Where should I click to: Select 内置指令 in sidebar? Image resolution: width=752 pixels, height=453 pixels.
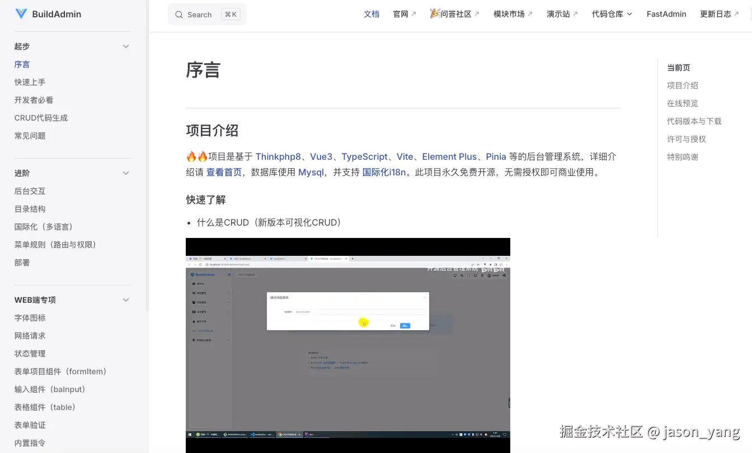(x=30, y=443)
